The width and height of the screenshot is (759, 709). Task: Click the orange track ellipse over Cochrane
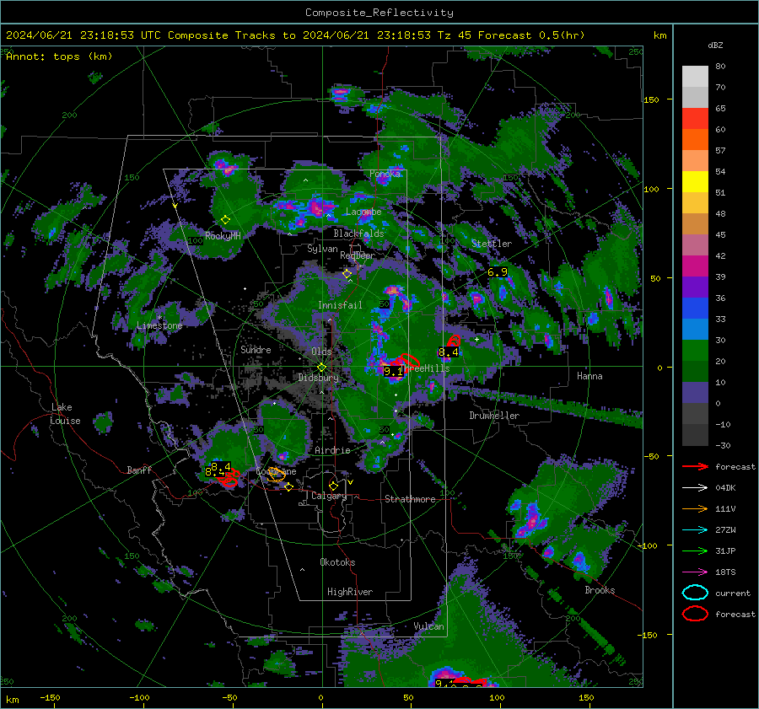(276, 475)
